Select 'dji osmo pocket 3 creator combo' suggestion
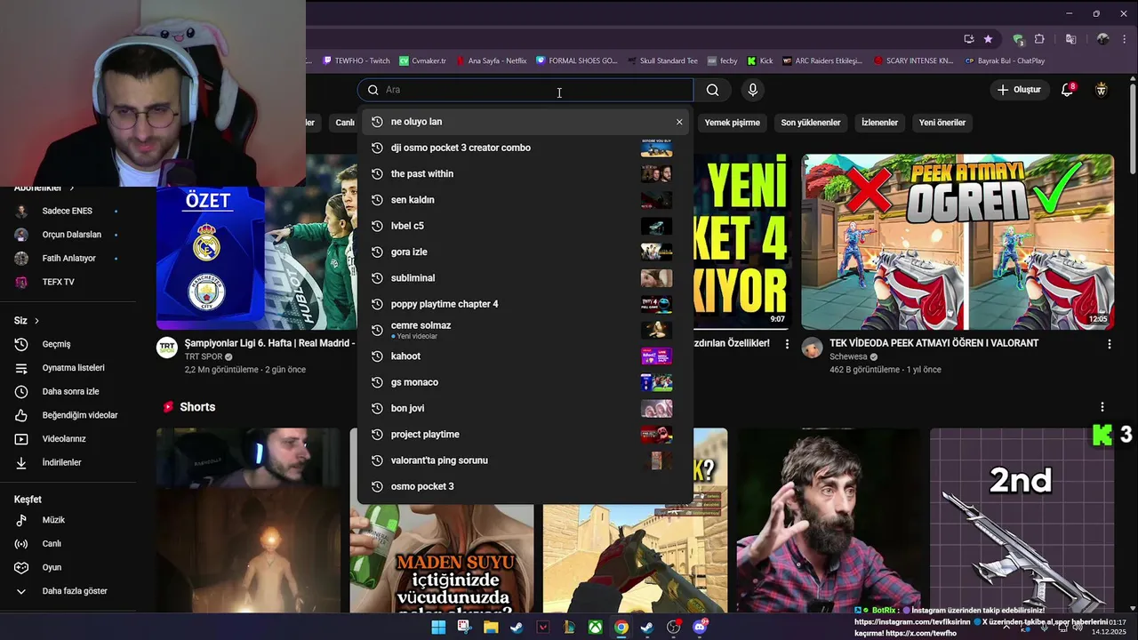The image size is (1138, 640). (525, 148)
